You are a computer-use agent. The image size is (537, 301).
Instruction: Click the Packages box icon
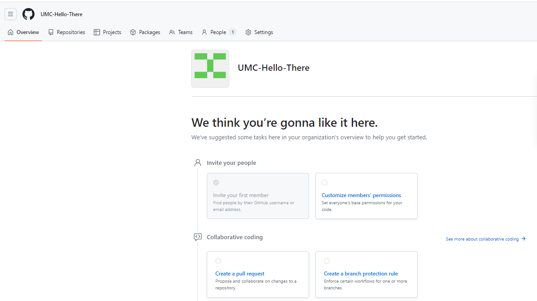(x=133, y=32)
